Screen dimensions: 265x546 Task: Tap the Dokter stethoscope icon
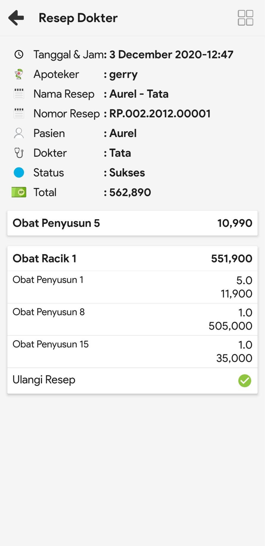coord(19,153)
